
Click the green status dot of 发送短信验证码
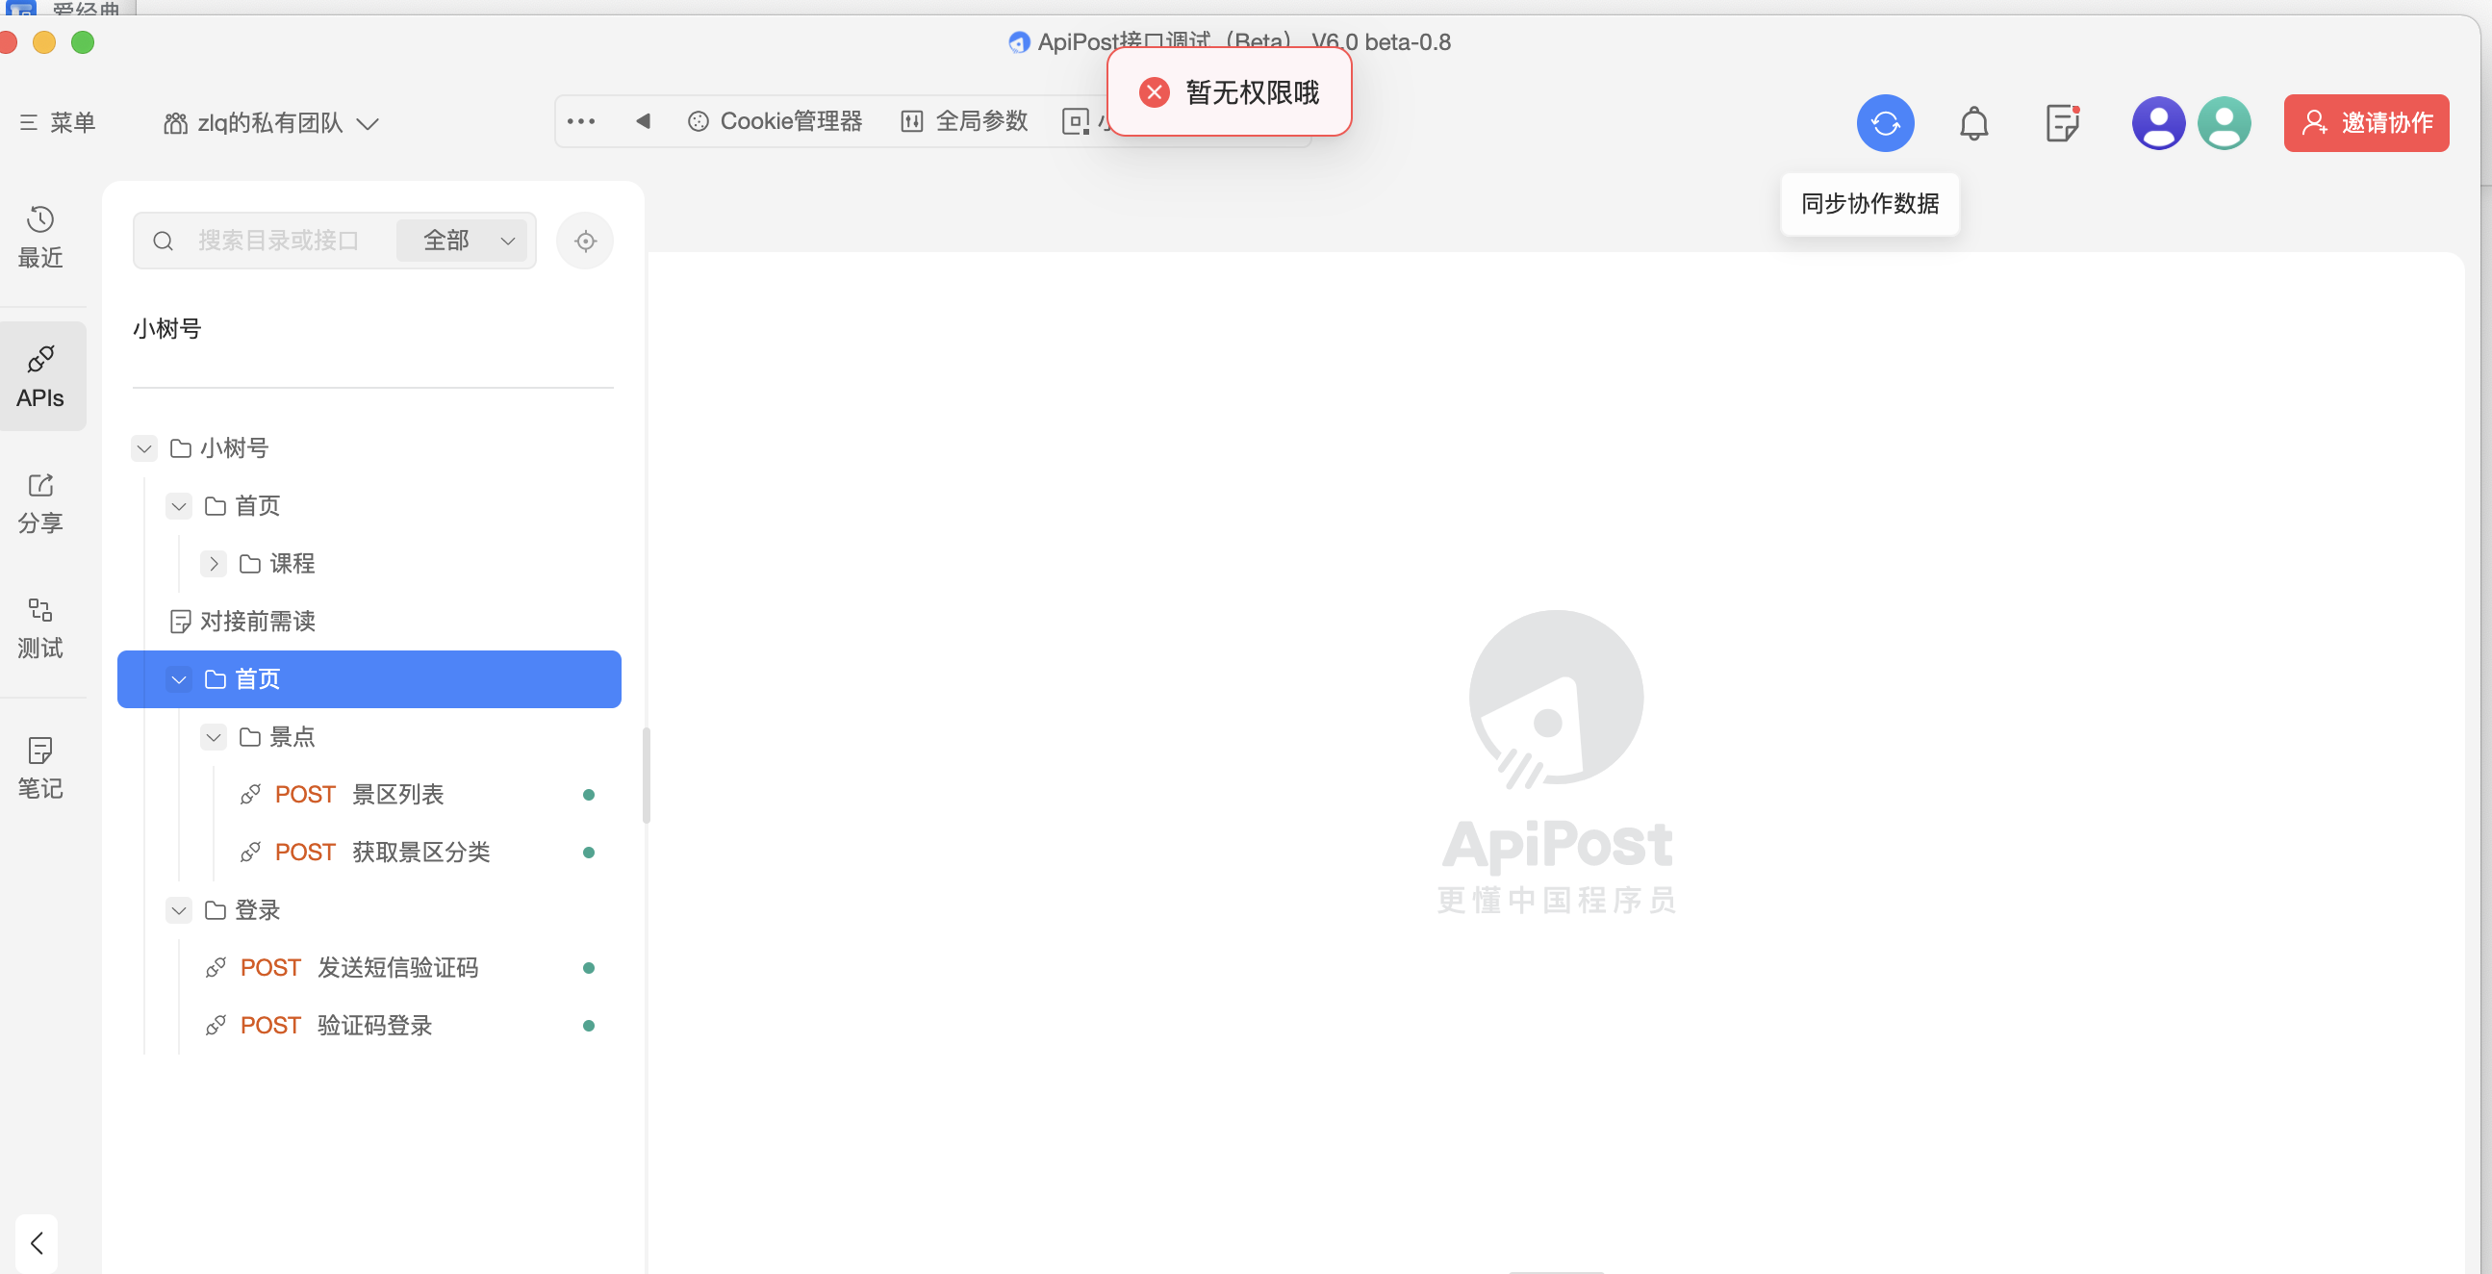588,967
